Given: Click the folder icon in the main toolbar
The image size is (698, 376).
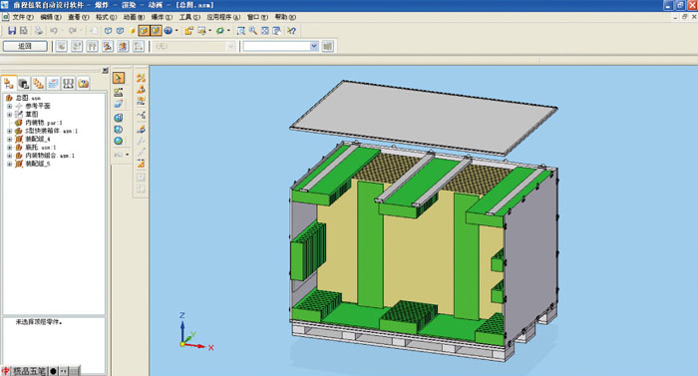Looking at the screenshot, I should [188, 30].
